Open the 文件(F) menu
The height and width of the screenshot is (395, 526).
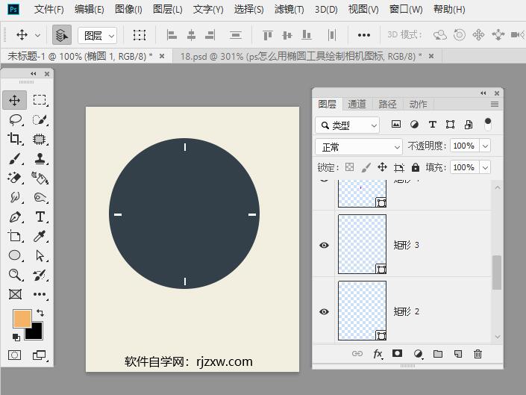tap(49, 10)
